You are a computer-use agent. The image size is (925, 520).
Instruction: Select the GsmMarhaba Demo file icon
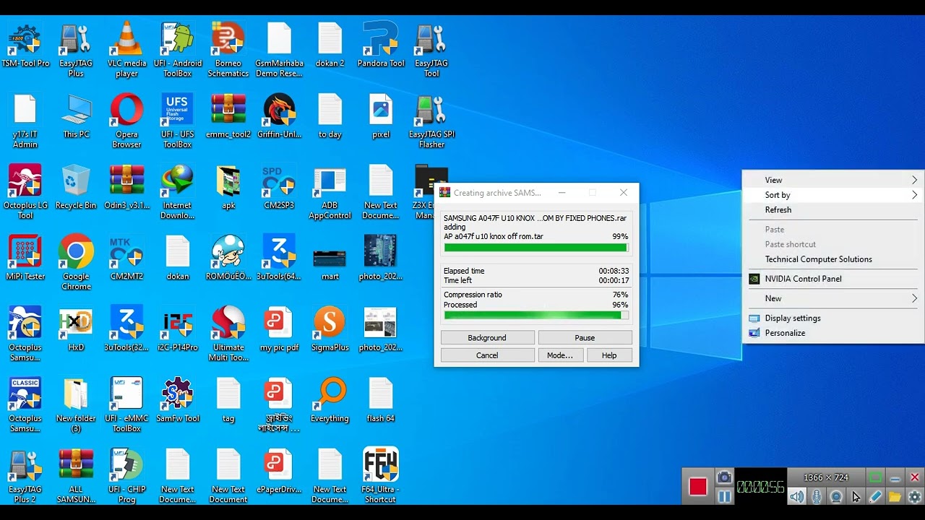pyautogui.click(x=279, y=49)
